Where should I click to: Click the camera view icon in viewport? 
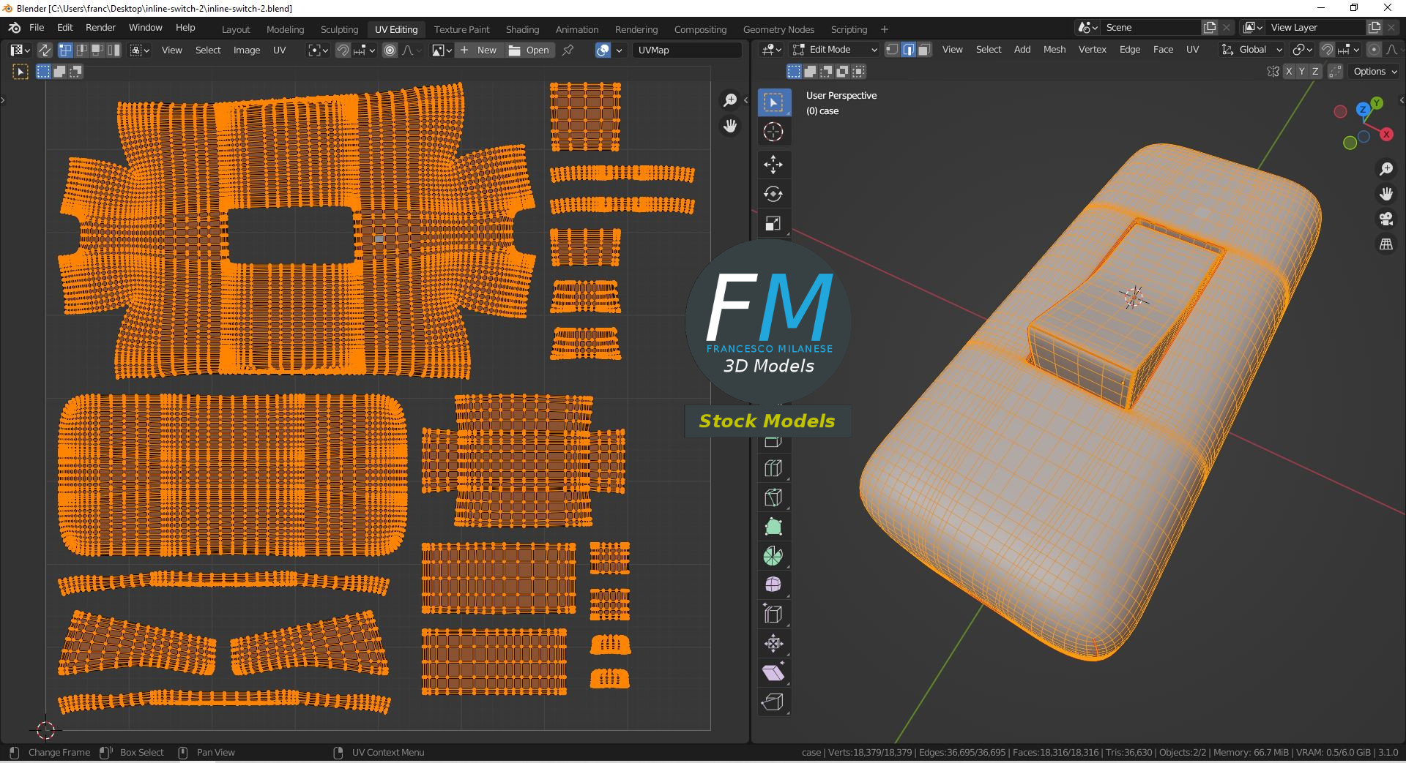[x=1386, y=219]
